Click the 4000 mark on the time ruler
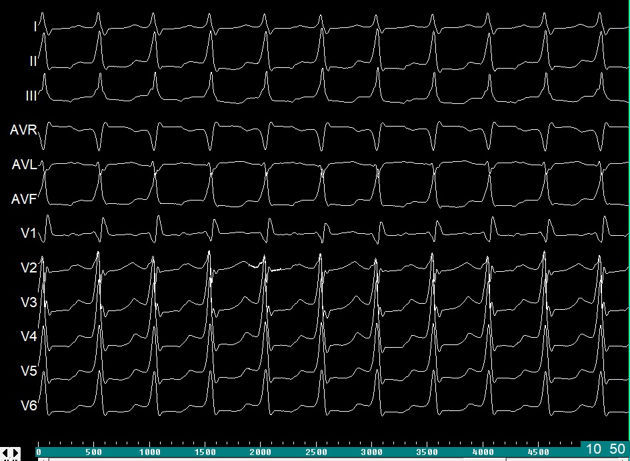 pos(483,452)
